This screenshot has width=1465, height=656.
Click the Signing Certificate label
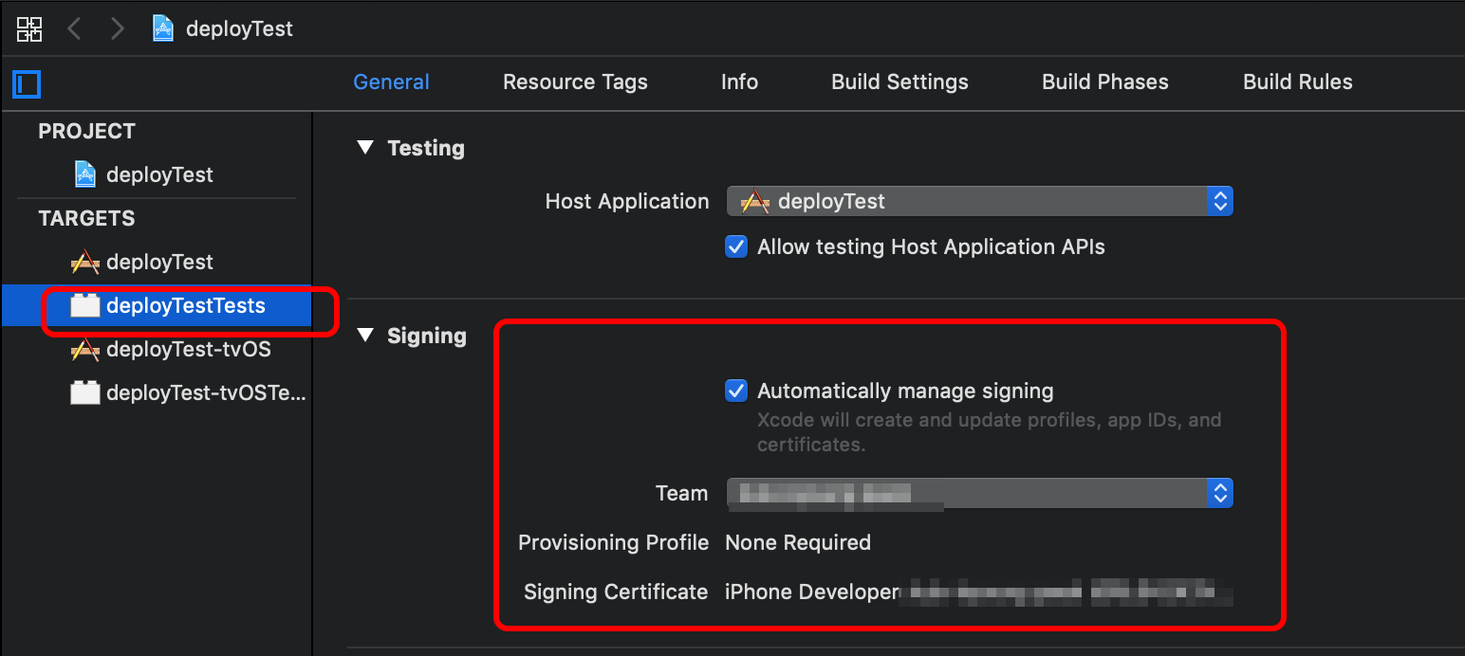click(x=616, y=592)
